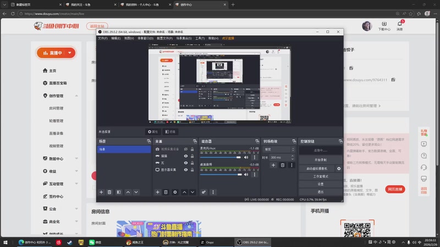Add a new scene with the plus icon in OBS 场景 panel

pyautogui.click(x=101, y=192)
